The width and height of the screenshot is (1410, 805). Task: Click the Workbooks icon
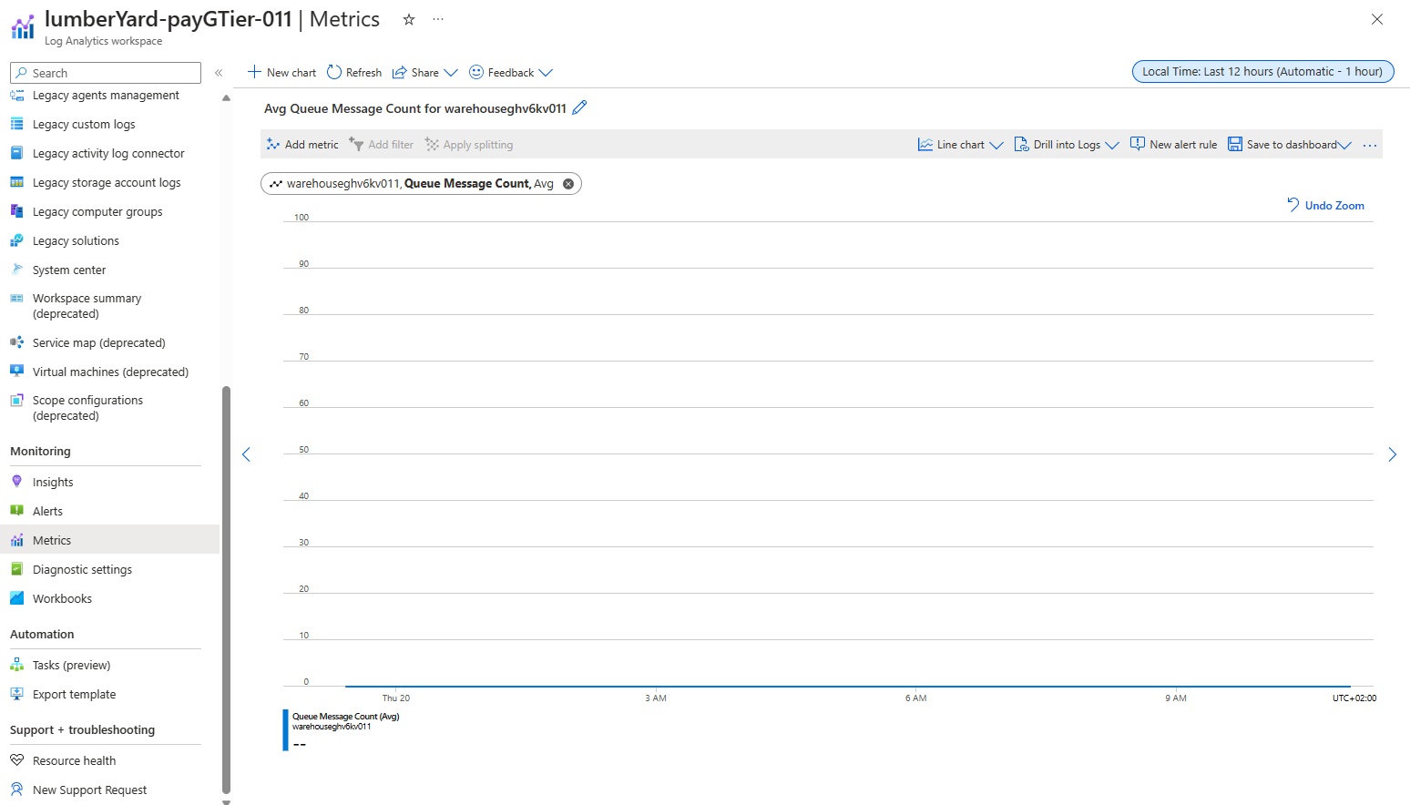click(16, 599)
